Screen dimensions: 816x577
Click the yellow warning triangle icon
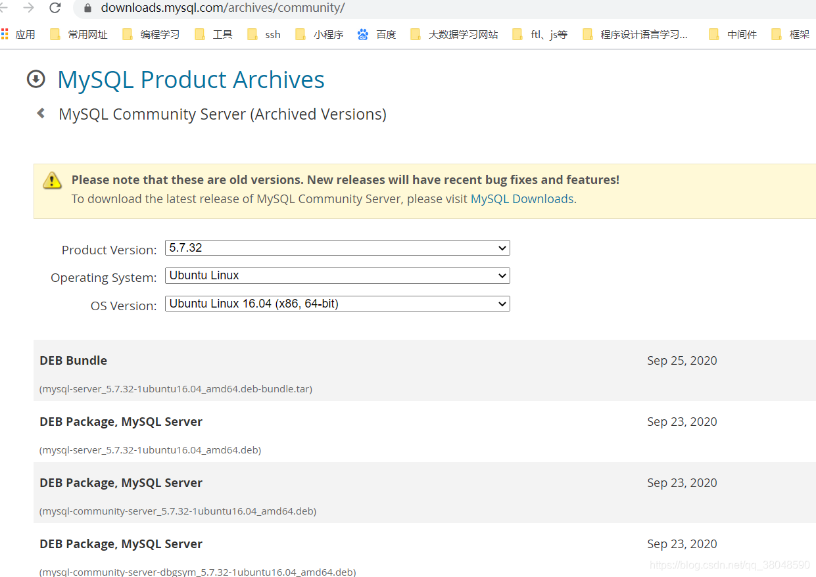(53, 181)
